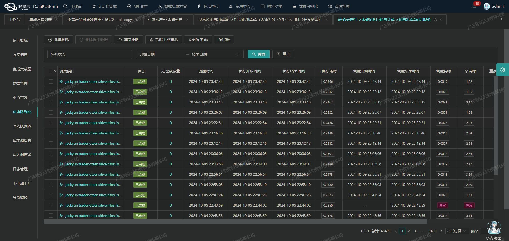This screenshot has width=509, height=241.
Task: Click the notification bell icon
Action: tap(474, 7)
